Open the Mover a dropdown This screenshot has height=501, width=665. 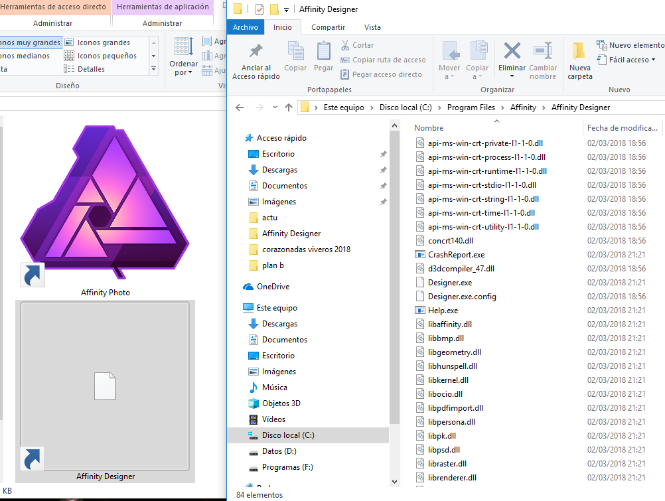point(451,58)
